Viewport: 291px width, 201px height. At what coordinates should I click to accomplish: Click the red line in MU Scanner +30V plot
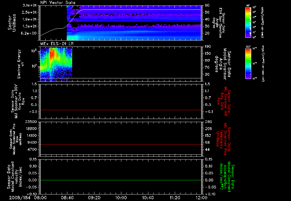click(121, 110)
